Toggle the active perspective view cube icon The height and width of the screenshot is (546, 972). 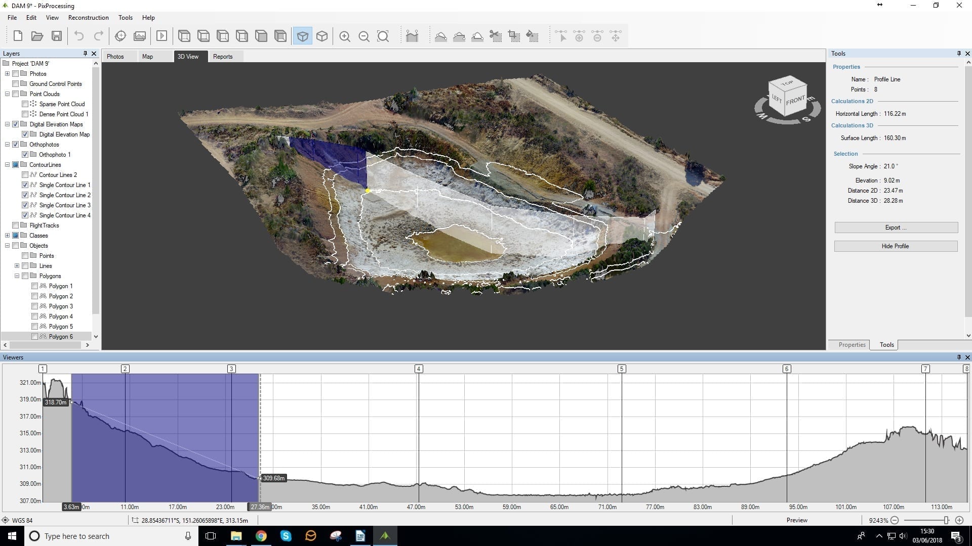303,36
